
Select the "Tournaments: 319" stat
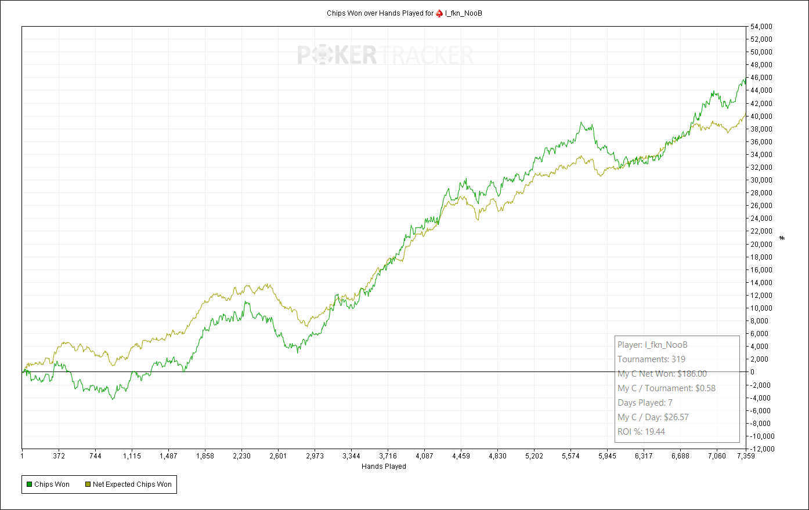[x=651, y=359]
